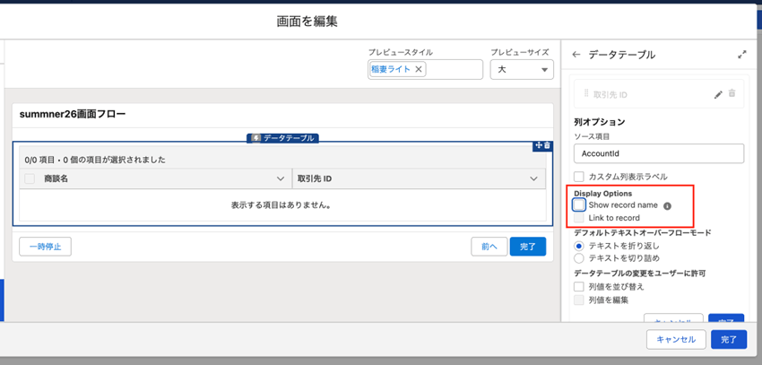Open the 取引先 ID column header chevron menu

coord(534,179)
